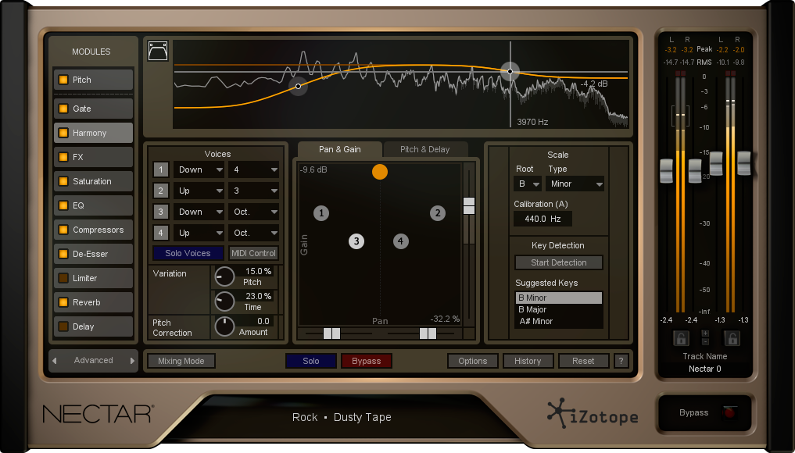Toggle the Gate module power

click(63, 109)
